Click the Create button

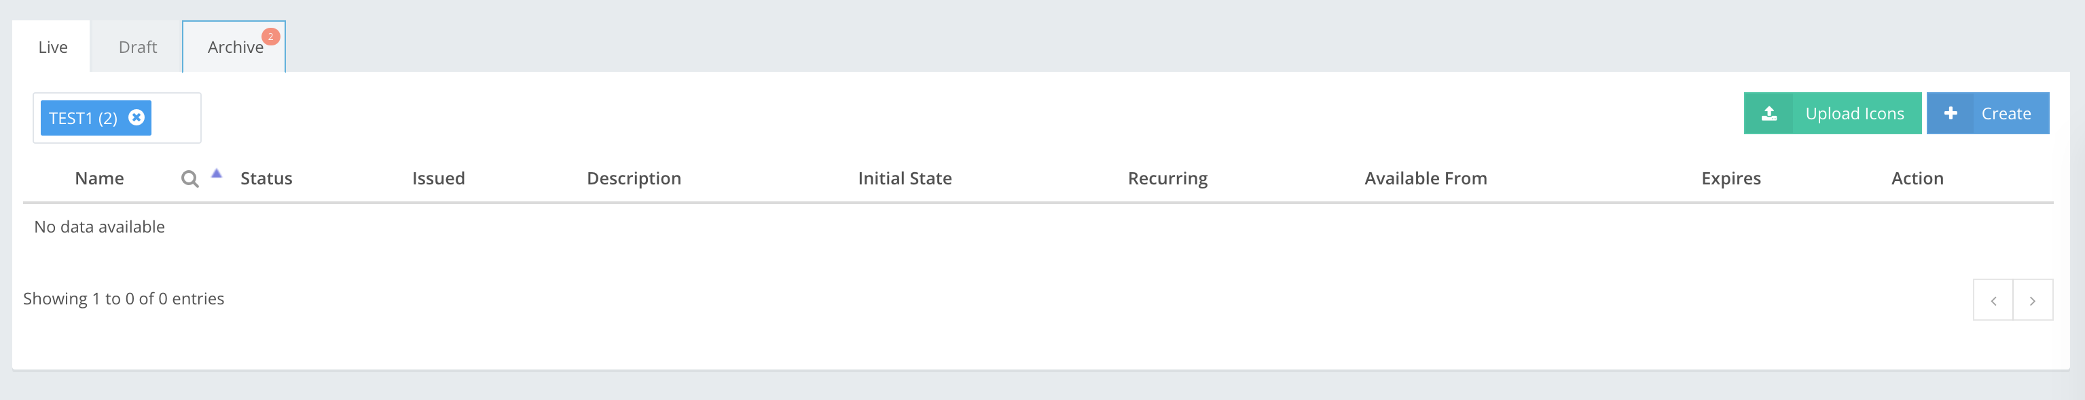2006,114
